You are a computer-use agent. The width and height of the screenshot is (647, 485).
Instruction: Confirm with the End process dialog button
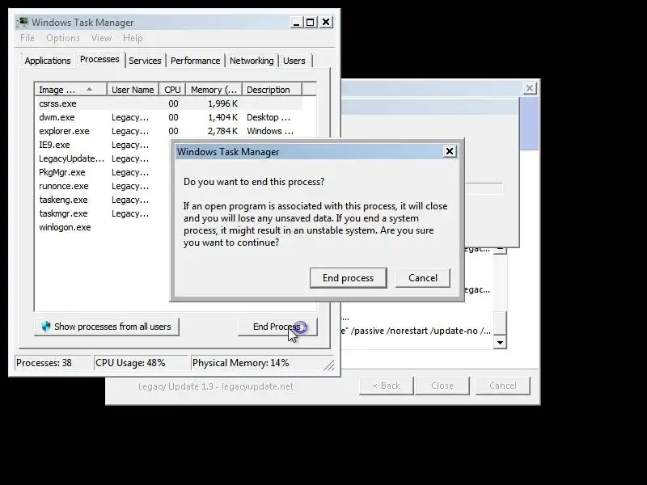pos(348,278)
